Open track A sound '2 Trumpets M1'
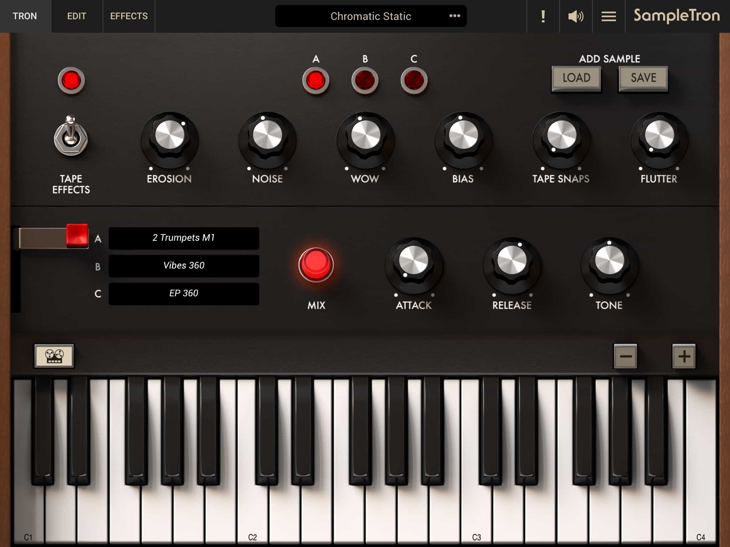 coord(184,238)
